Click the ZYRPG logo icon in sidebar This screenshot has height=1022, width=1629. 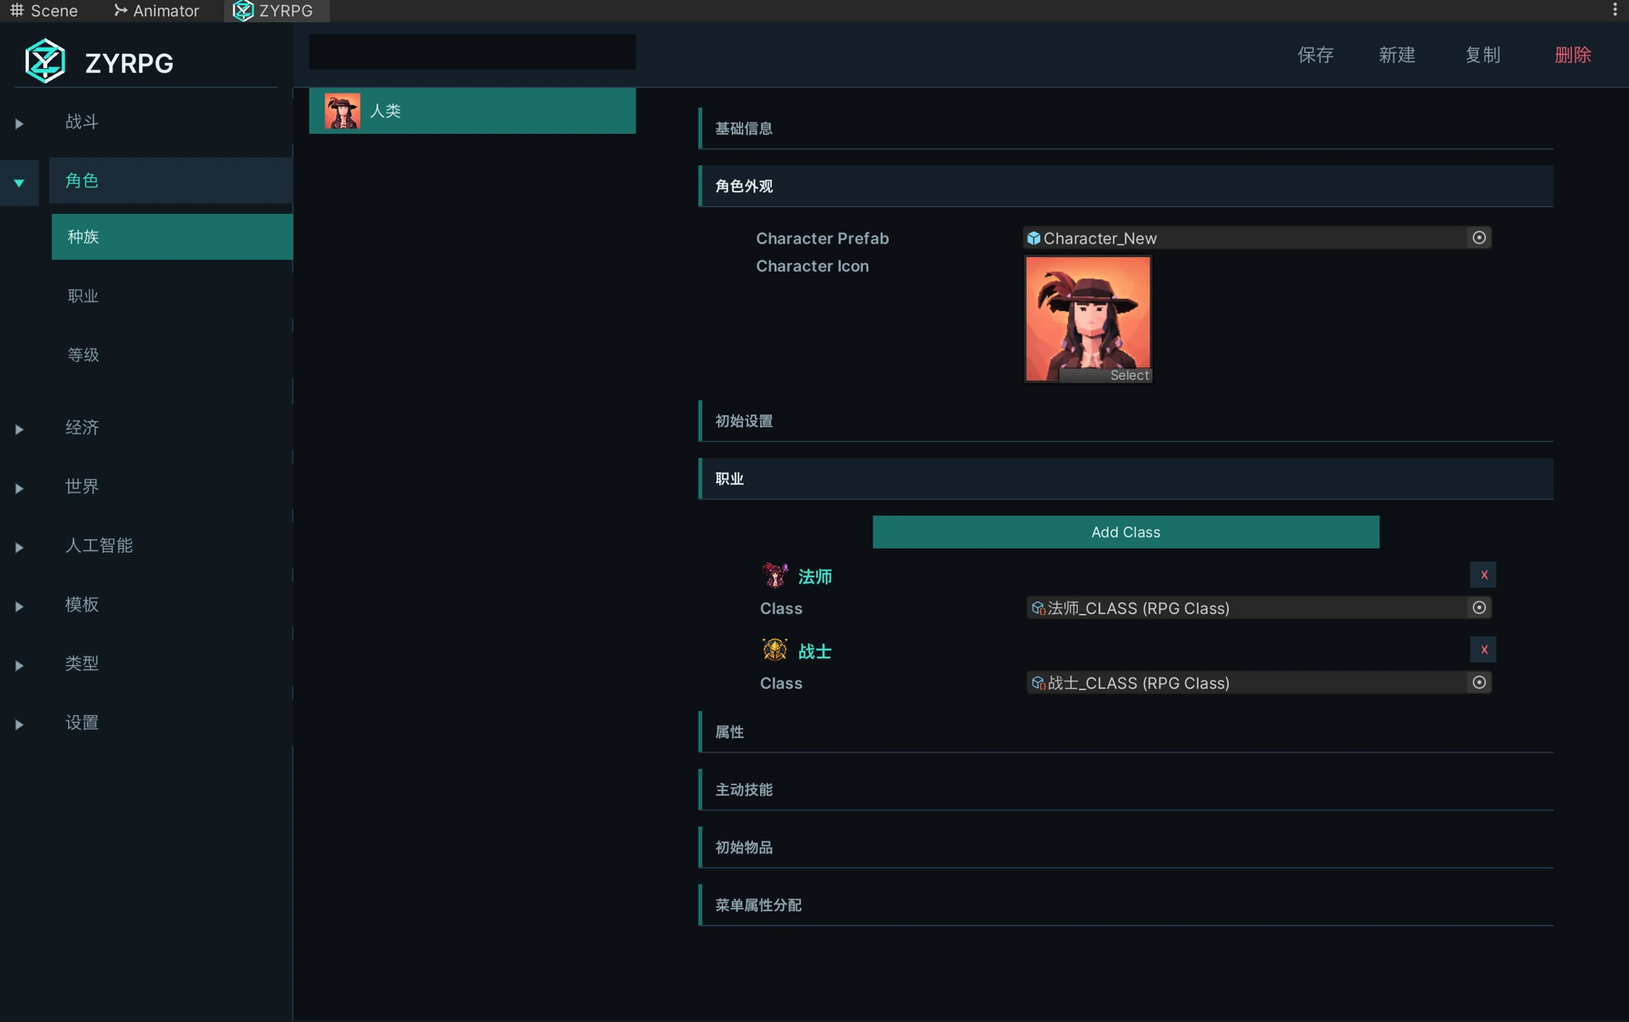point(45,61)
